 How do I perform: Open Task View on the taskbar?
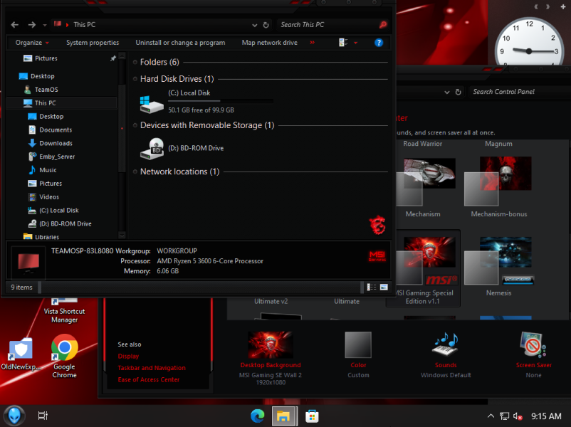tap(43, 416)
